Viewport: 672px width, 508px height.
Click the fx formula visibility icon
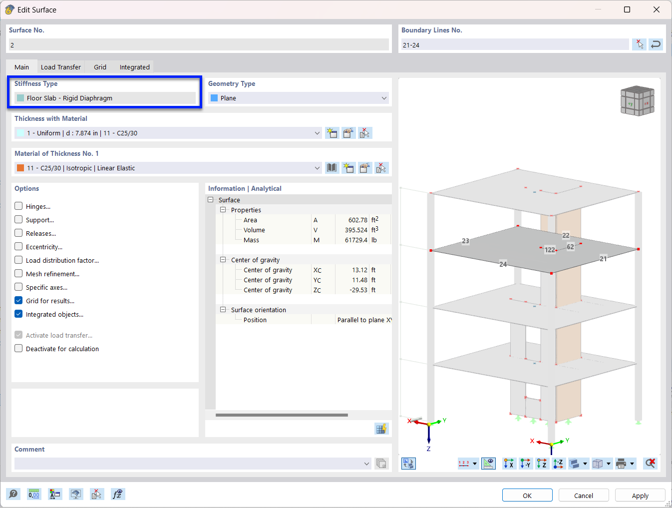pyautogui.click(x=118, y=494)
